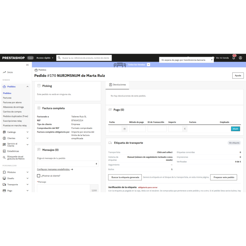Click the Importe amount input
246x246 pixels.
(x=175, y=129)
